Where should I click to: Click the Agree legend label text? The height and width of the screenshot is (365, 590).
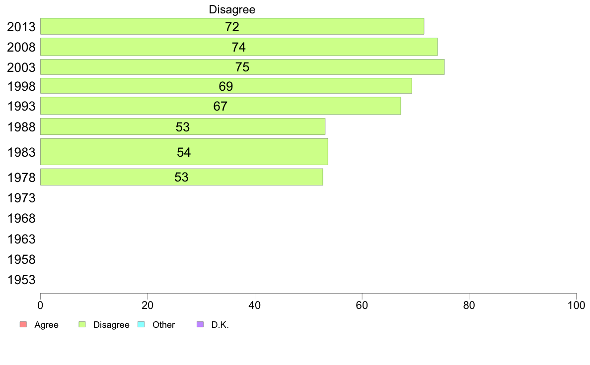[46, 325]
